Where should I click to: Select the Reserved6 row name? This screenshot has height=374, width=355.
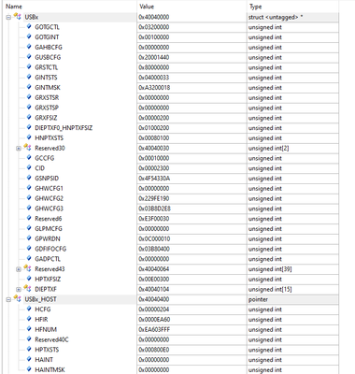49,219
